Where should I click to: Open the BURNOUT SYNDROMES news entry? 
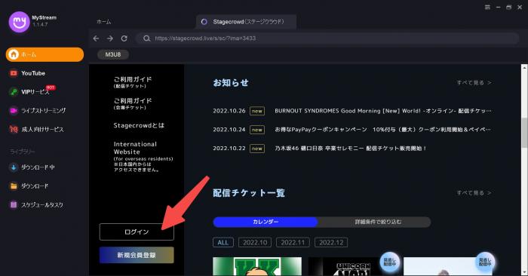coord(383,111)
